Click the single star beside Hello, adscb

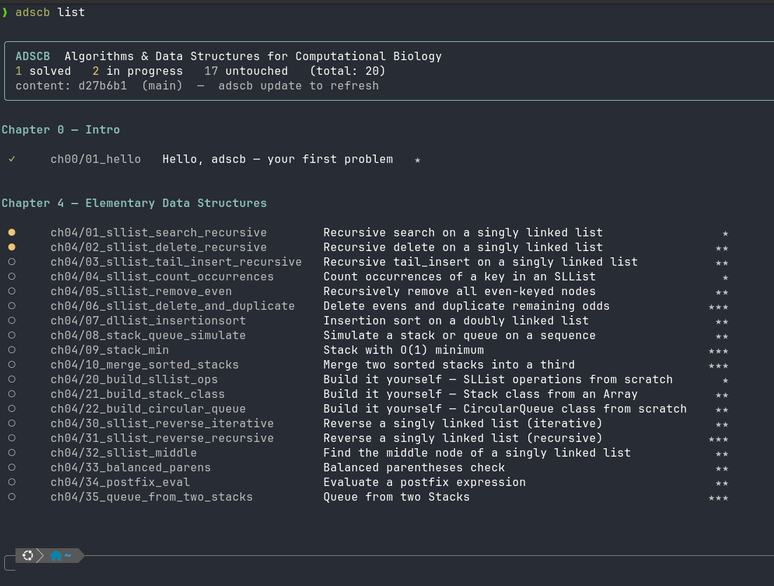417,160
